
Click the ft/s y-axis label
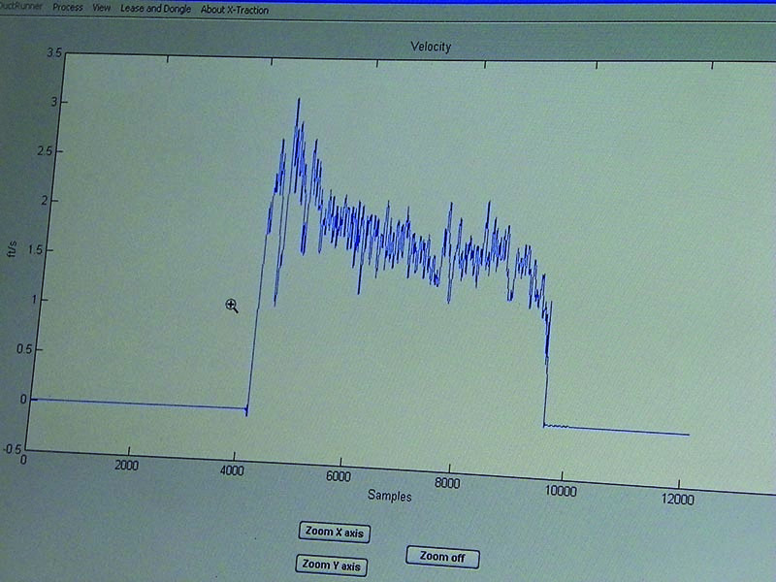14,253
